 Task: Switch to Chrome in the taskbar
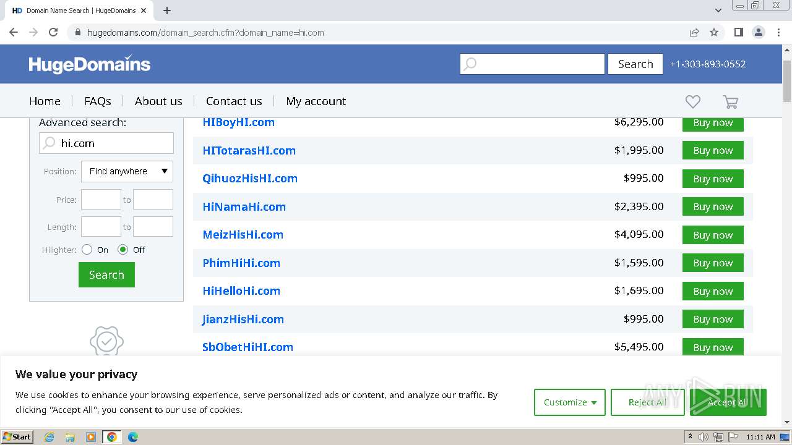pyautogui.click(x=111, y=437)
